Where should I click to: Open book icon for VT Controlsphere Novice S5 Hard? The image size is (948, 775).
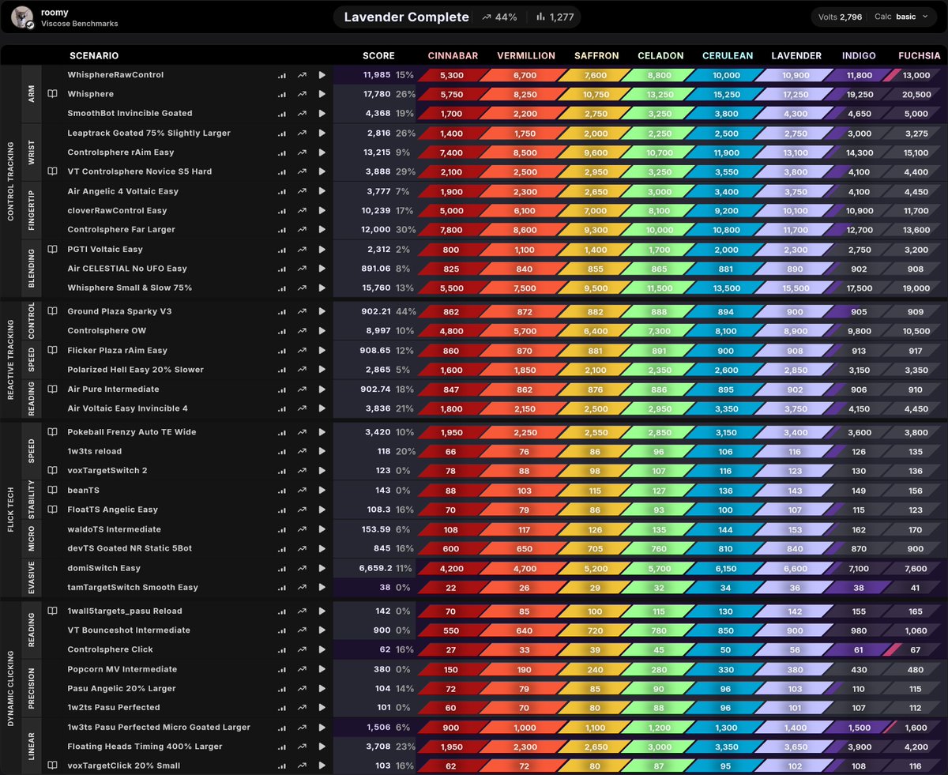click(53, 171)
